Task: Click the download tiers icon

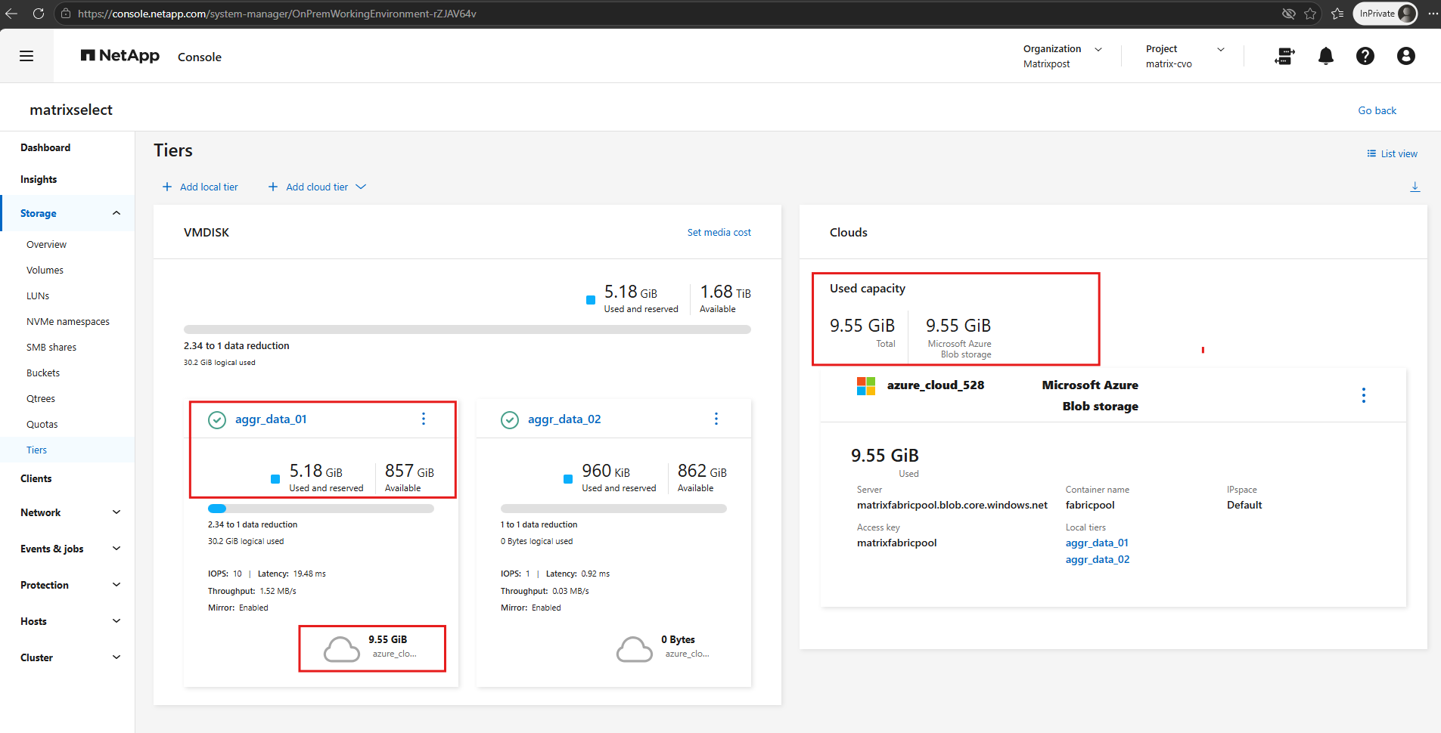Action: click(1415, 187)
